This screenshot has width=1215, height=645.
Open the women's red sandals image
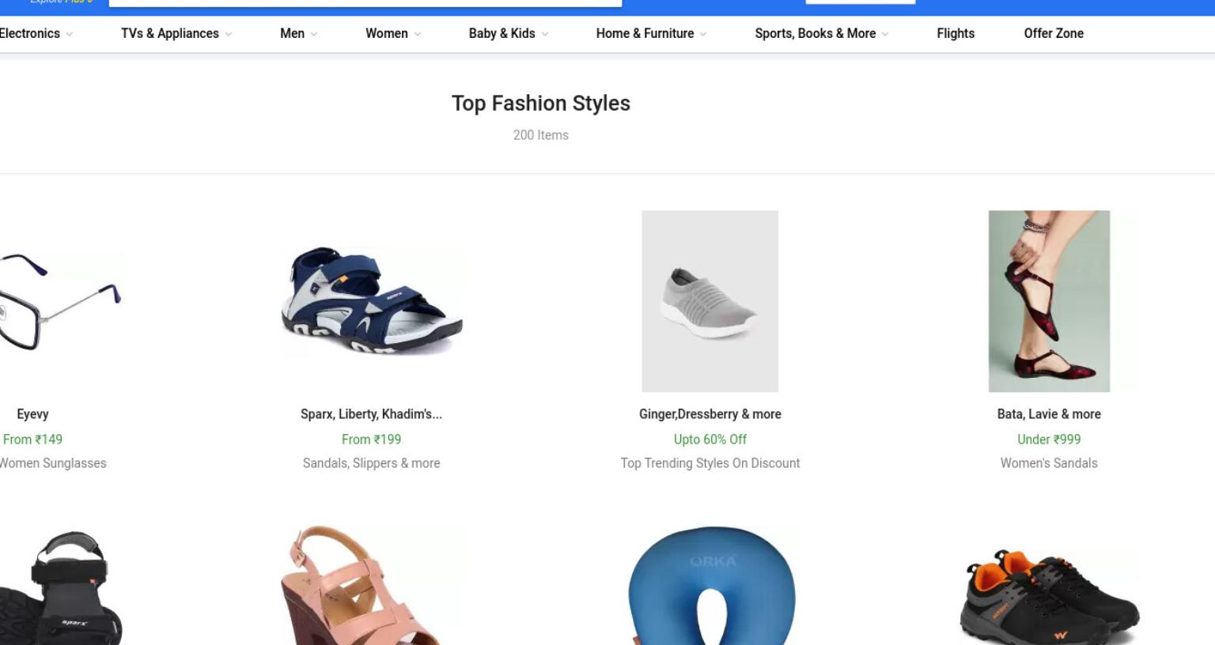(x=1049, y=301)
